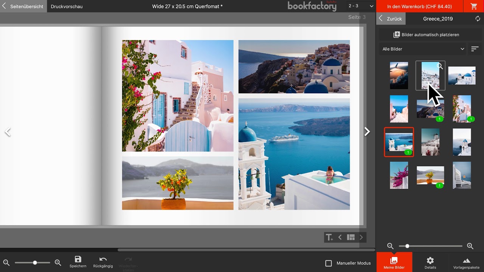
Task: Open the shopping cart icon
Action: point(474,6)
